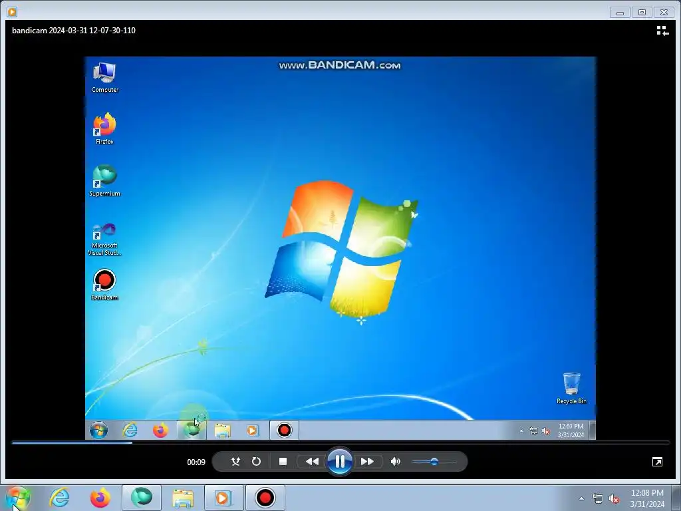Minimize the Media Player window

(620, 12)
